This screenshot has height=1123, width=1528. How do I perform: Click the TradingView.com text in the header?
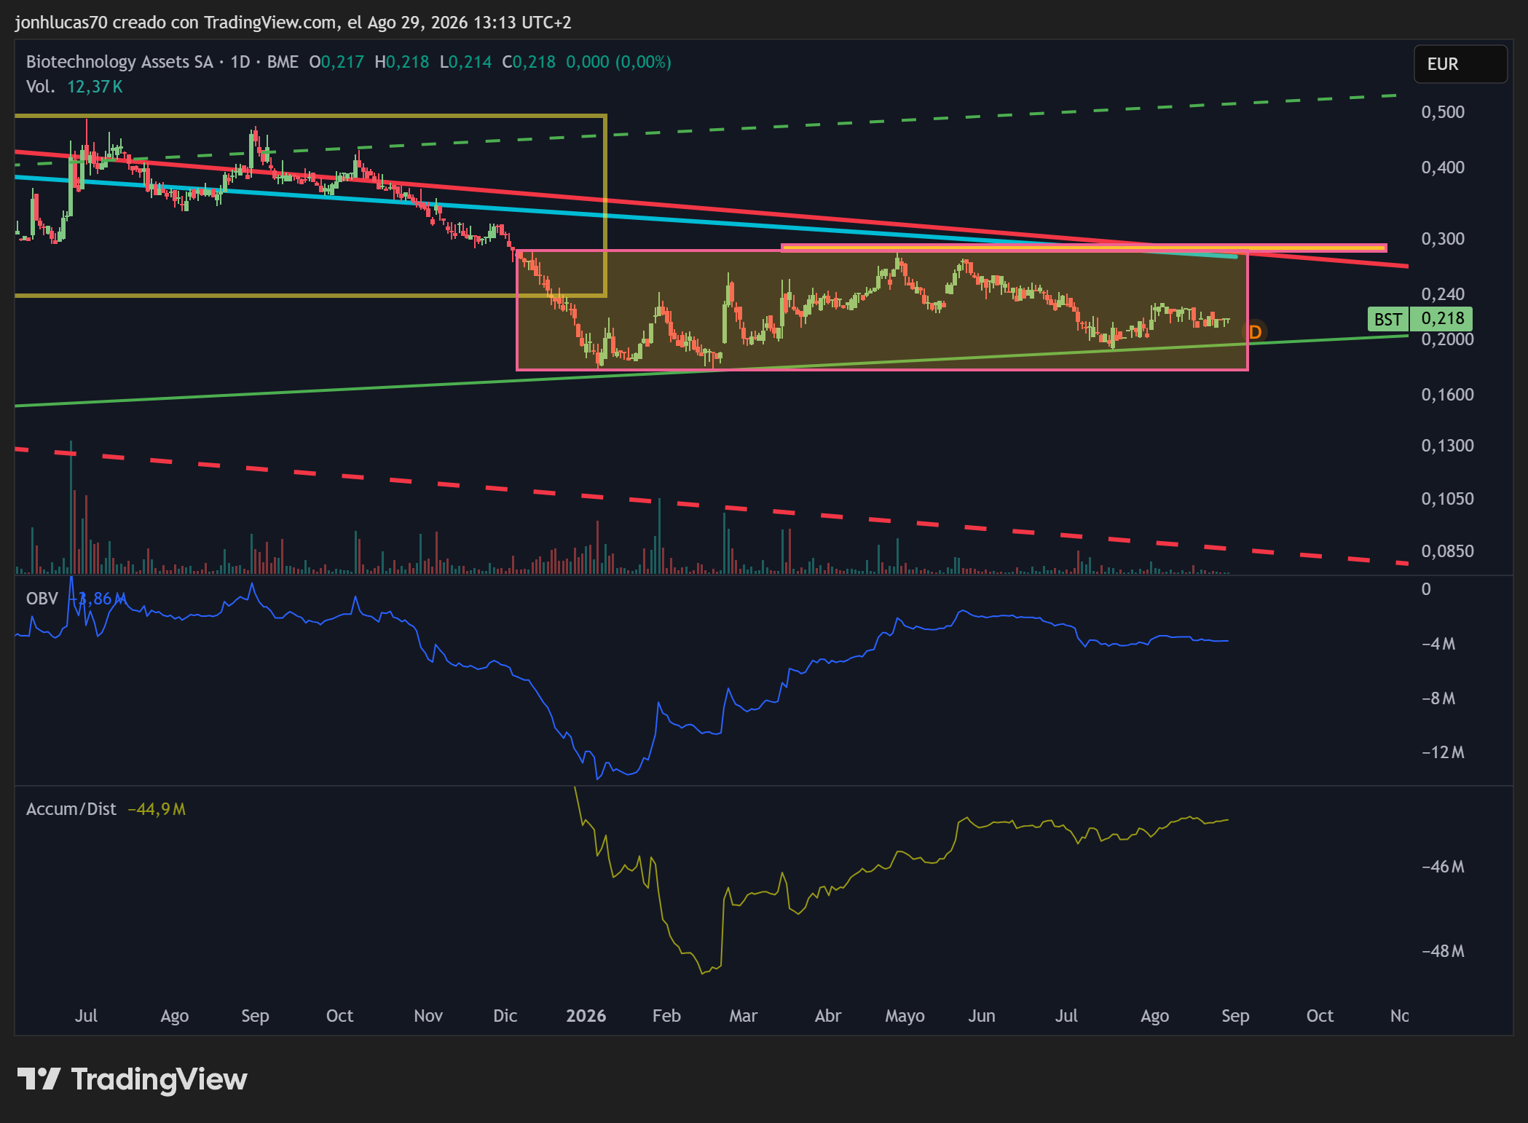click(x=269, y=23)
